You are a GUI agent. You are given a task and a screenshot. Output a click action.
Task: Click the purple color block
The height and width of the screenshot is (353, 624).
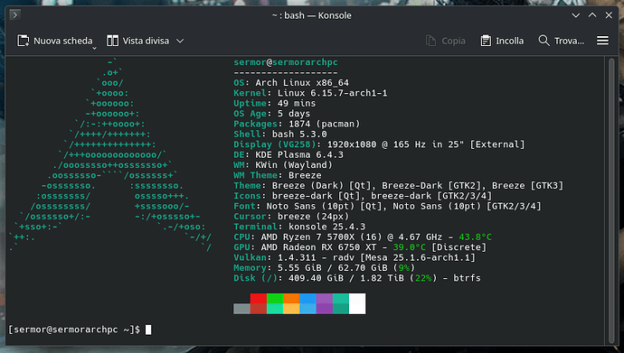point(325,299)
